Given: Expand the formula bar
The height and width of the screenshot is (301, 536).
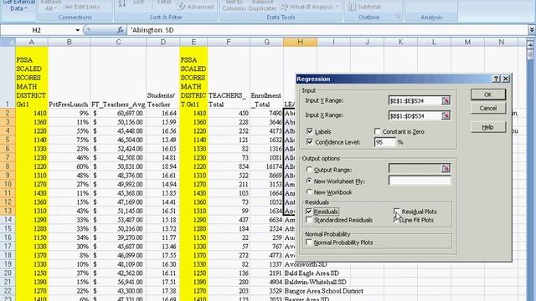Looking at the screenshot, I should pyautogui.click(x=532, y=30).
